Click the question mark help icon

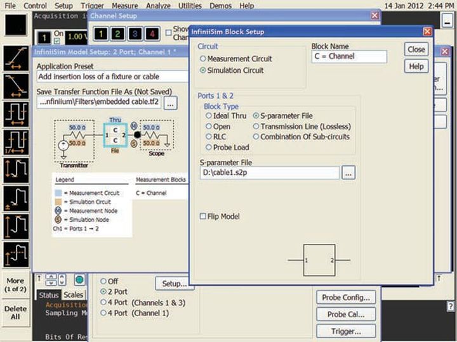[x=450, y=306]
